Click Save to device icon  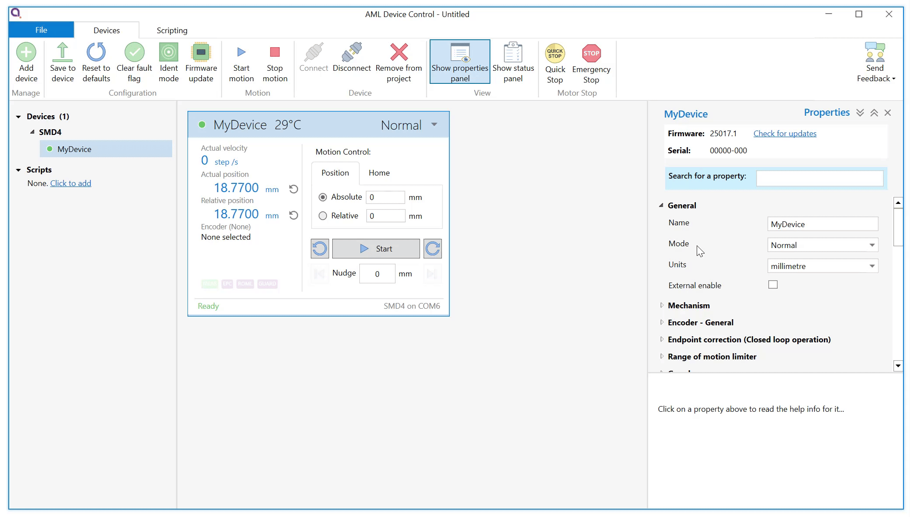coord(63,52)
